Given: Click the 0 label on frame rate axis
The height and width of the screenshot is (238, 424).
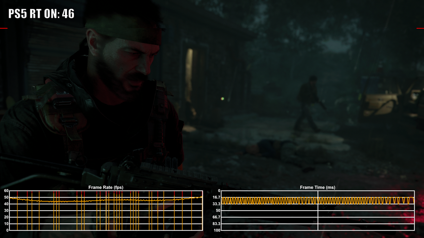Looking at the screenshot, I should pyautogui.click(x=8, y=230).
